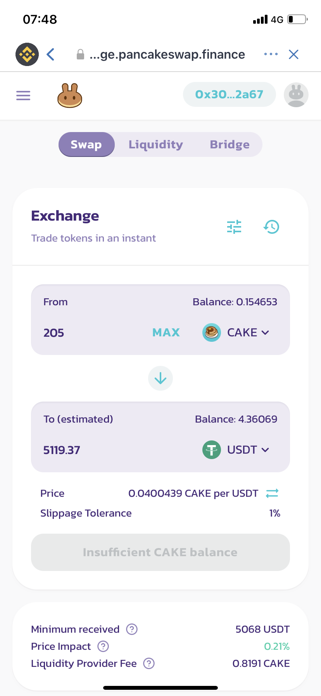The image size is (321, 696).
Task: Open the CAKE token selector dropdown
Action: pyautogui.click(x=236, y=332)
